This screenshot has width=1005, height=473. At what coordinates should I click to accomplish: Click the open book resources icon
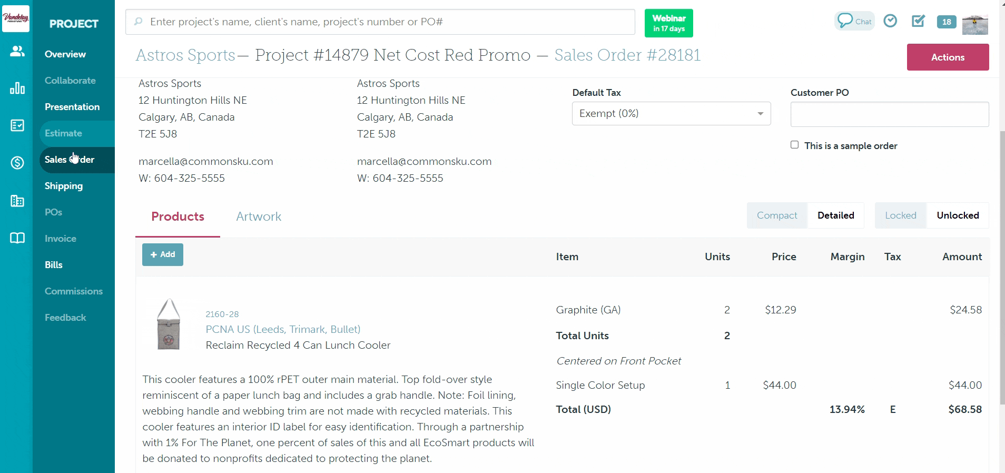(17, 238)
